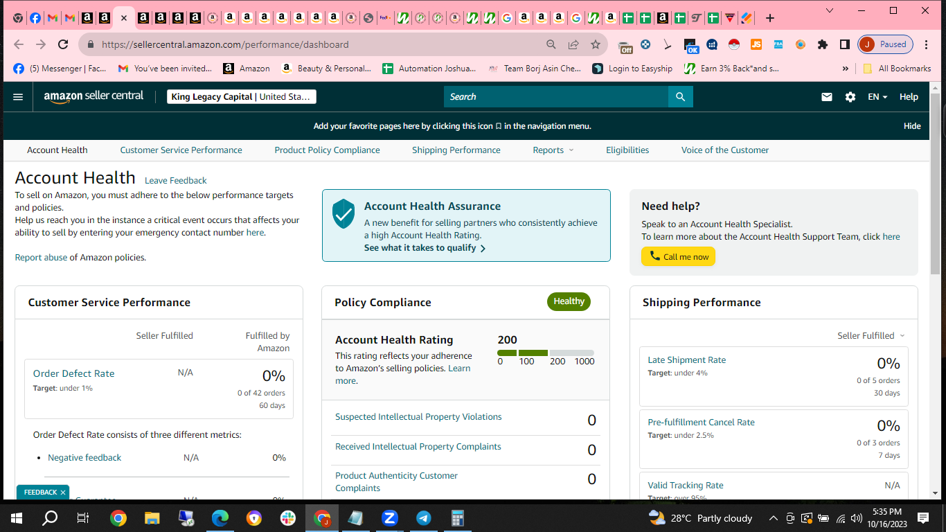The image size is (946, 532).
Task: Open File Explorer from the taskbar
Action: (152, 518)
